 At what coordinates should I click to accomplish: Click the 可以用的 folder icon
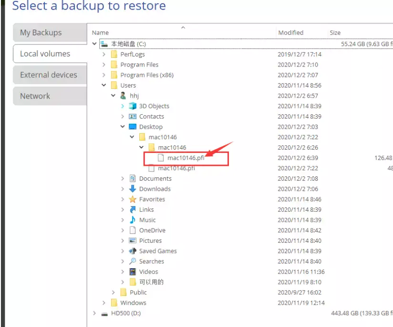pyautogui.click(x=133, y=282)
